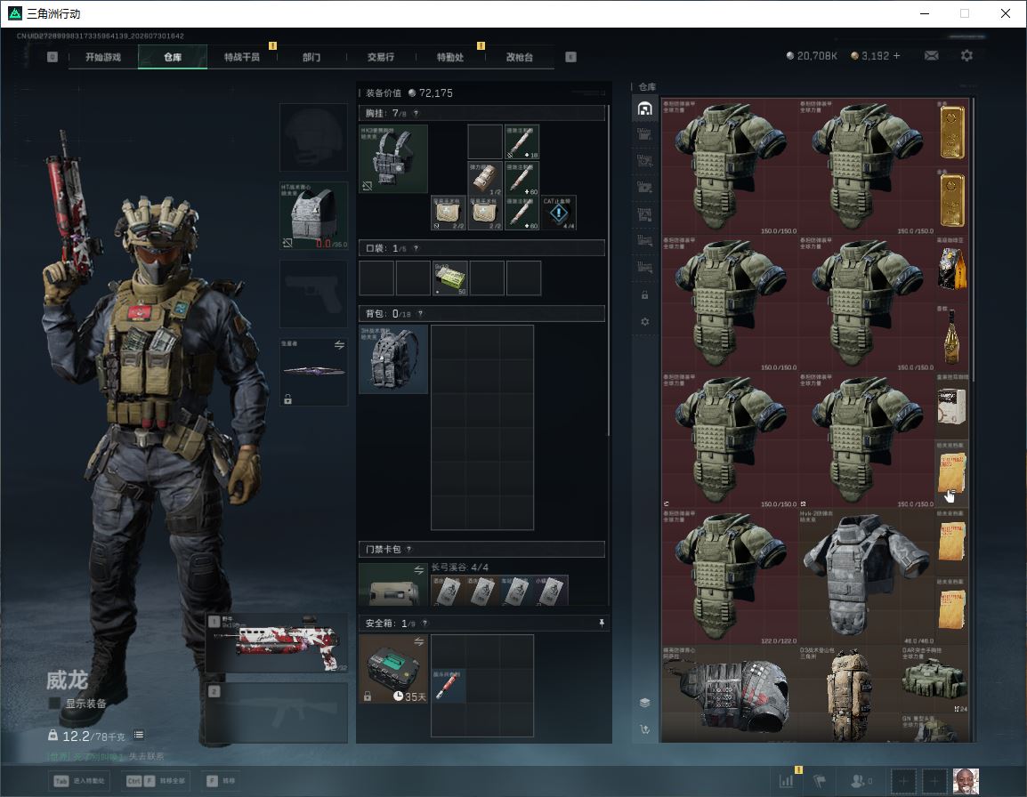The image size is (1027, 797).
Task: Open statistics bar chart icon
Action: [x=786, y=781]
